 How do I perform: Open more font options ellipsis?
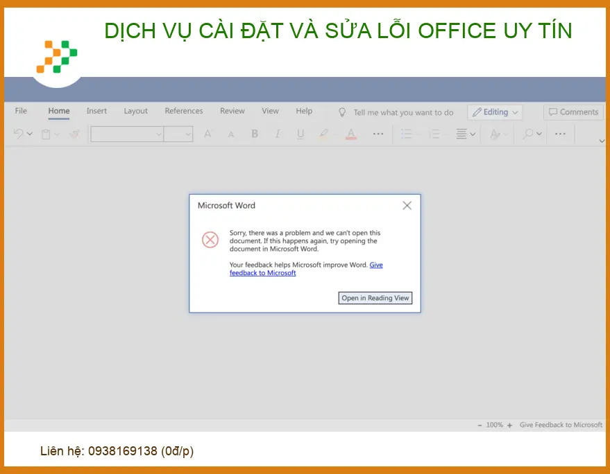coord(378,134)
